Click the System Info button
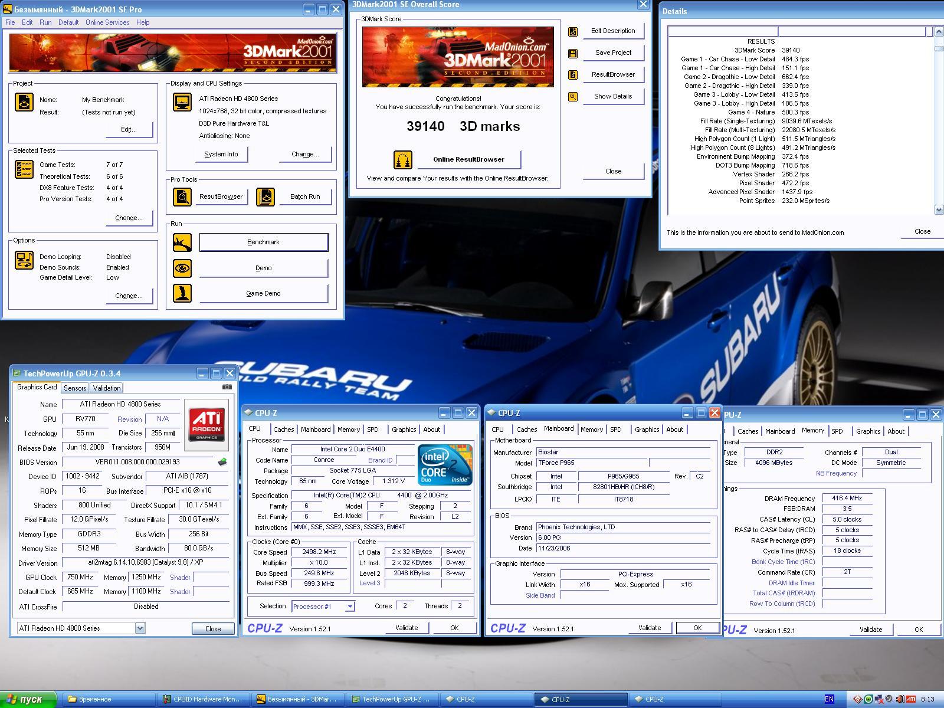The image size is (944, 708). [221, 154]
